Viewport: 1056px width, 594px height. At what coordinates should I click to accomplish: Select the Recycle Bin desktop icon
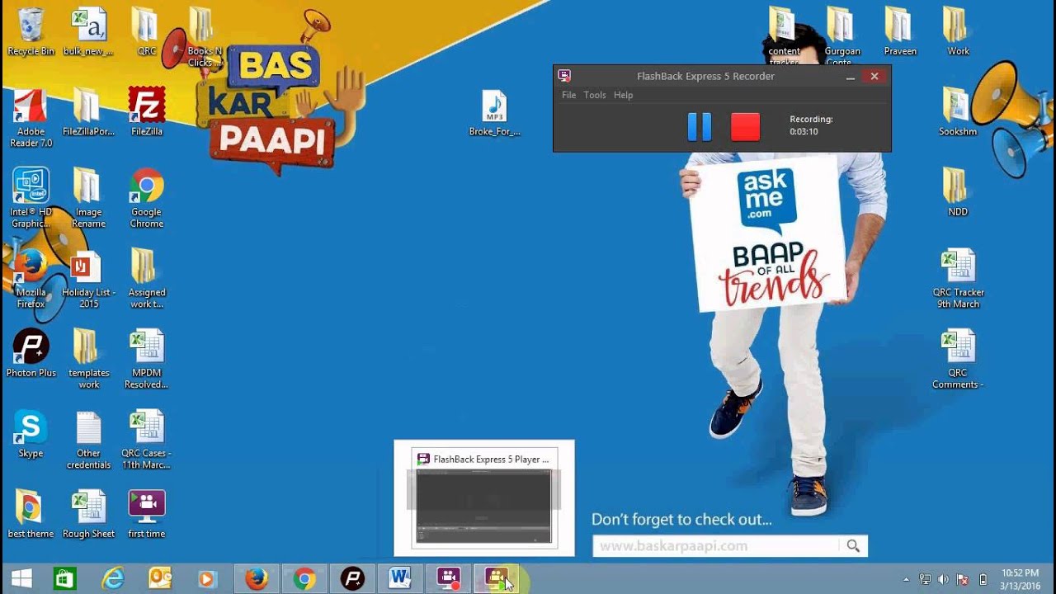[31, 33]
